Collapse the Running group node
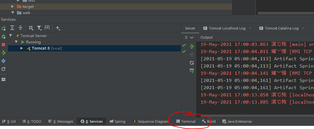 pos(16,42)
